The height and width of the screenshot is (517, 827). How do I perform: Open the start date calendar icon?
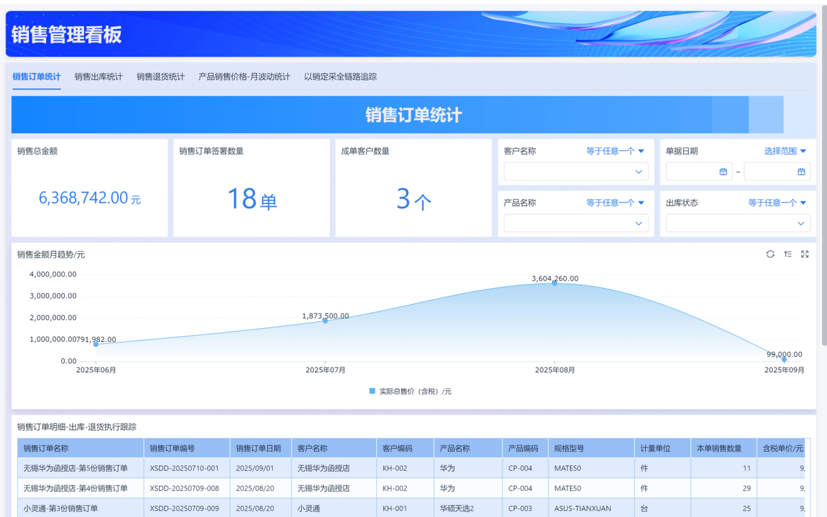tap(723, 172)
